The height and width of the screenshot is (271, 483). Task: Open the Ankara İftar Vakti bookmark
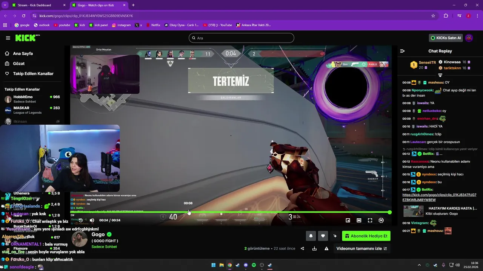pyautogui.click(x=253, y=25)
